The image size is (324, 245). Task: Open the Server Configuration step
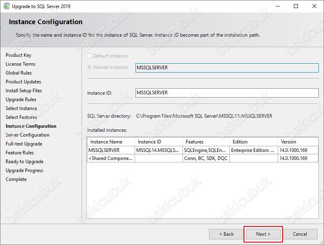[27, 135]
